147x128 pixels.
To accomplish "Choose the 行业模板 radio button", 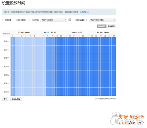I will pyautogui.click(x=30, y=20).
